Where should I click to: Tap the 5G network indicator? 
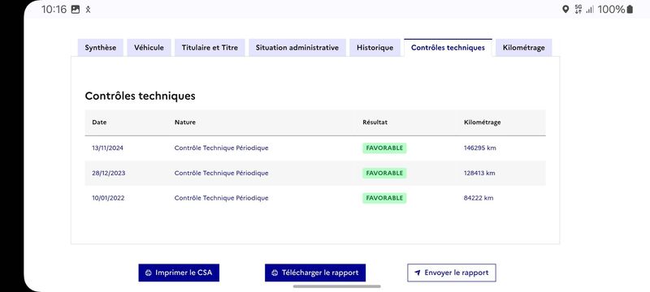pos(578,9)
